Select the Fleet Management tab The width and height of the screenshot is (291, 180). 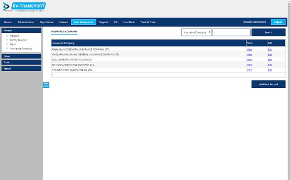[84, 22]
